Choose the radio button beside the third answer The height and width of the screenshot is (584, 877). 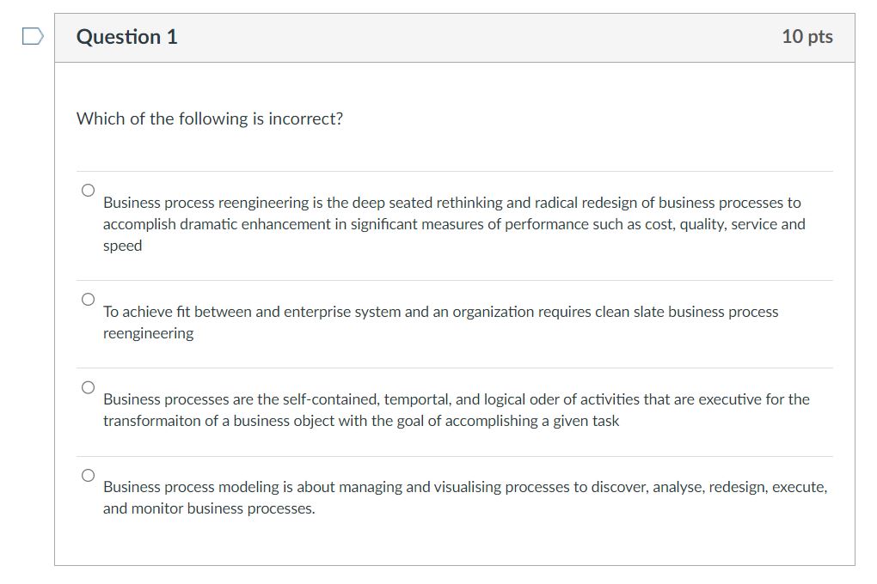[x=87, y=387]
